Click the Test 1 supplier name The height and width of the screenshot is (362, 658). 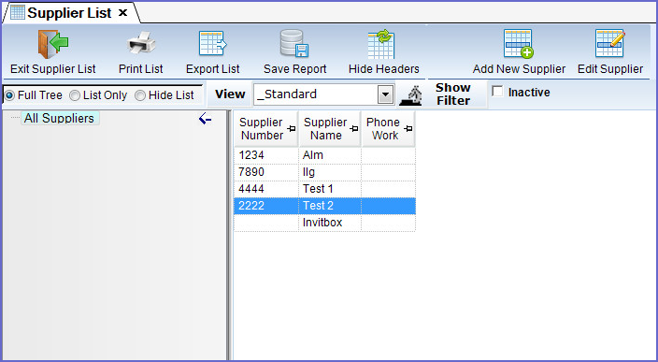pyautogui.click(x=318, y=189)
